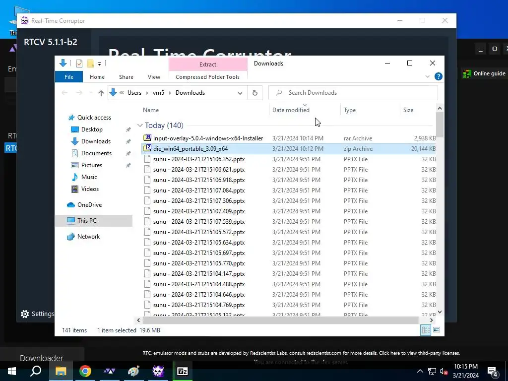This screenshot has width=508, height=381.
Task: Select input-overlay-5.0.4-windows-x64-Installer file
Action: (288, 138)
